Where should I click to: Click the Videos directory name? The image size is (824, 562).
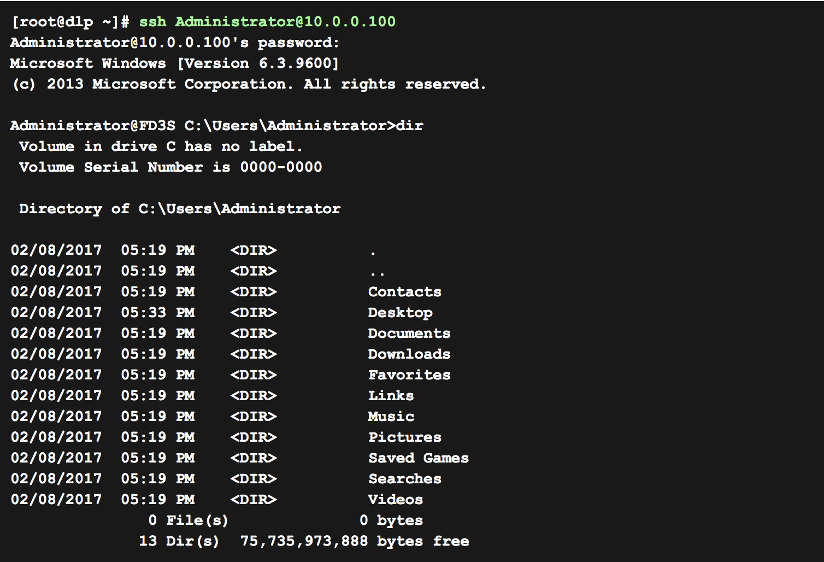click(395, 500)
